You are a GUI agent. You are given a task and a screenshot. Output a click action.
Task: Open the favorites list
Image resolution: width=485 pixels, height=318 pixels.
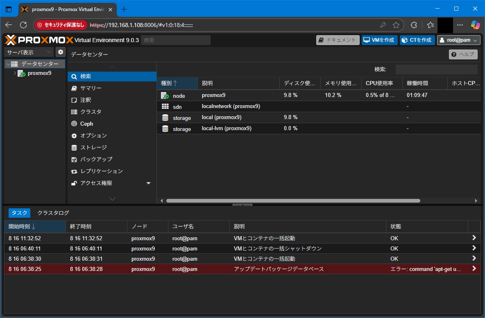click(x=430, y=25)
